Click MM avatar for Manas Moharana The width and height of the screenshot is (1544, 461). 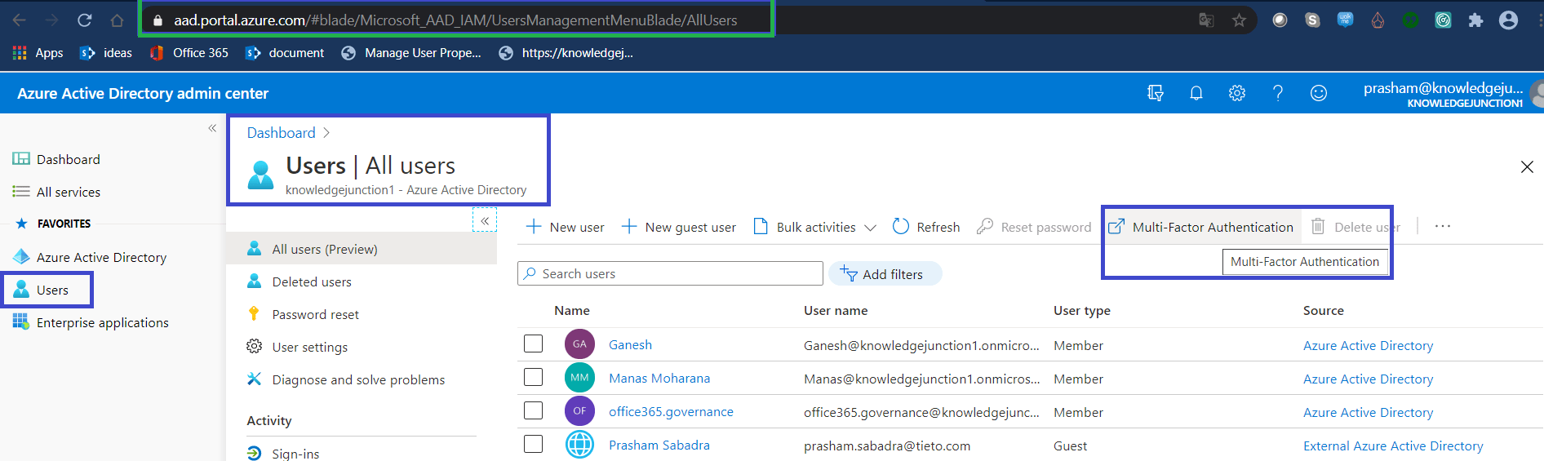point(579,377)
